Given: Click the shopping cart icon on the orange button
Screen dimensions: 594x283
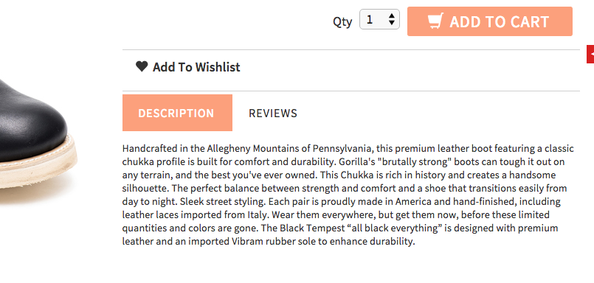Looking at the screenshot, I should click(x=435, y=21).
